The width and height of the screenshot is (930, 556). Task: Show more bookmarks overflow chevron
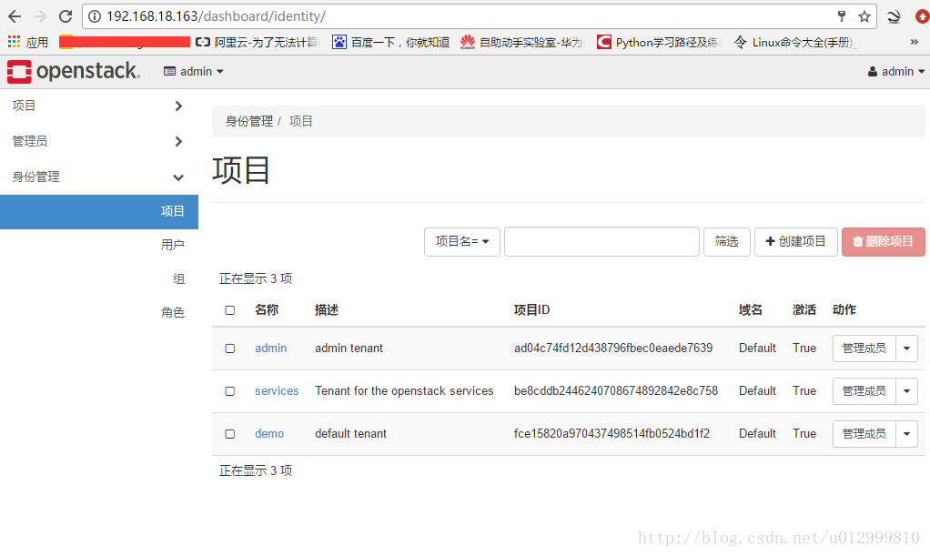point(914,42)
